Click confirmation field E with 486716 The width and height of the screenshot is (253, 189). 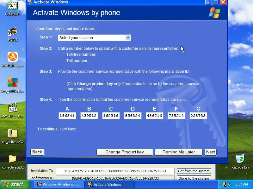pos(154,116)
